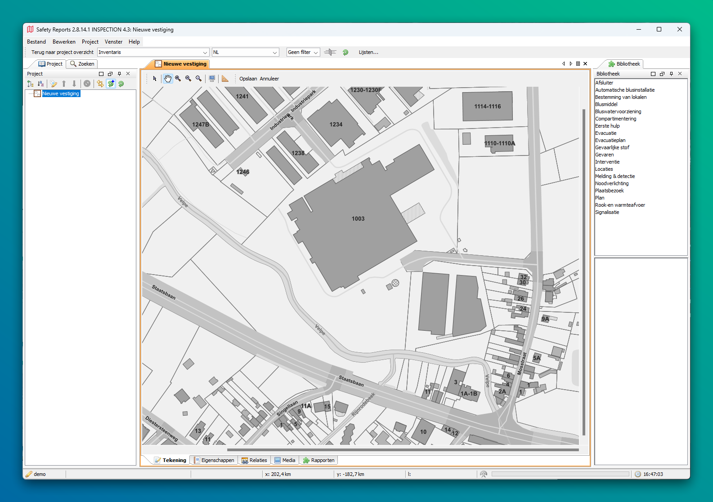Click the monitor fit-to-screen icon

click(212, 79)
